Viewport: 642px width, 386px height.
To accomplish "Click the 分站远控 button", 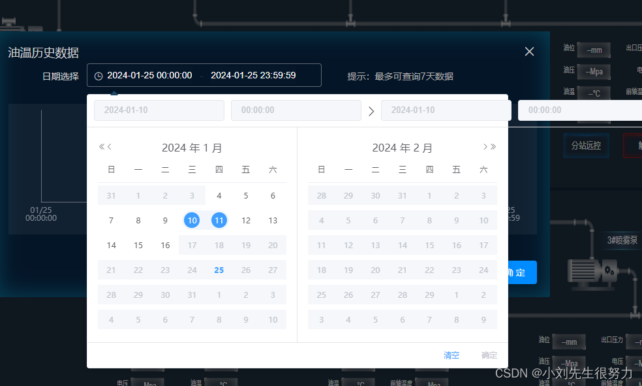I will (585, 146).
